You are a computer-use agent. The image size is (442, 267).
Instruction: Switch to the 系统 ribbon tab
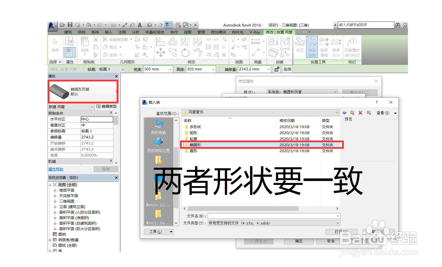click(95, 32)
